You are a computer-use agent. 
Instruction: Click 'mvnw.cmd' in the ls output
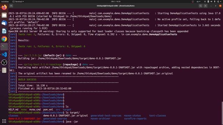click(x=35, y=110)
